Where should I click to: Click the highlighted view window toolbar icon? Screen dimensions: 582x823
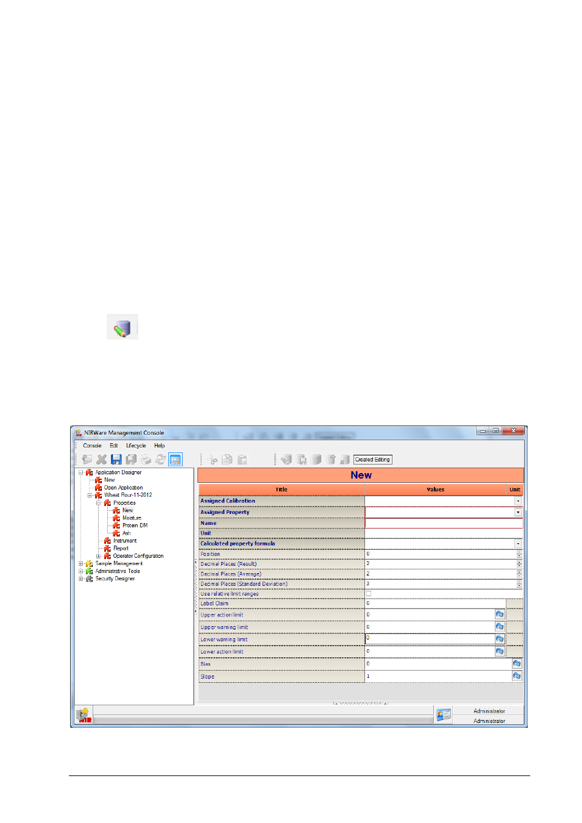tap(176, 460)
